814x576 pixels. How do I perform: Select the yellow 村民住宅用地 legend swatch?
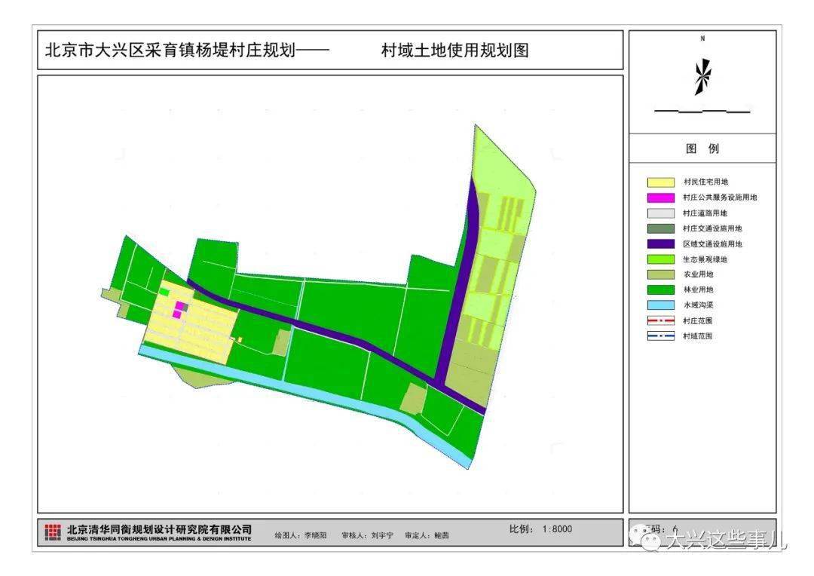coord(660,182)
